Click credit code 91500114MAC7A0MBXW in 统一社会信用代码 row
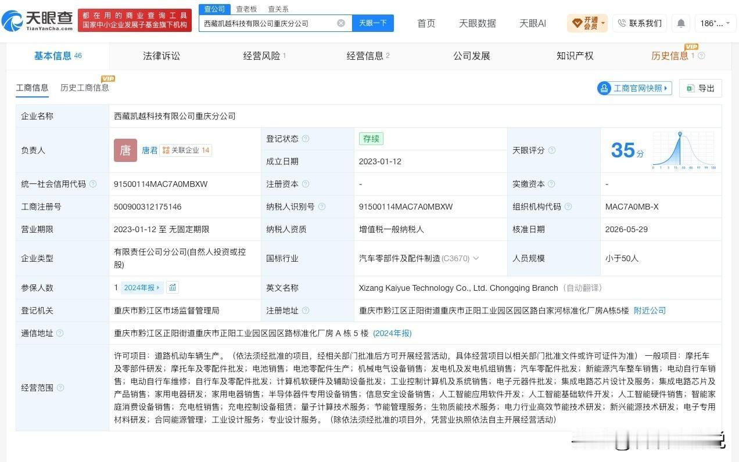The image size is (739, 462). click(x=161, y=184)
